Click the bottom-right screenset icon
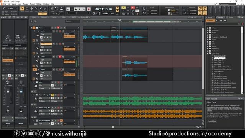Viewport: 245px width, 138px height. click(205, 13)
